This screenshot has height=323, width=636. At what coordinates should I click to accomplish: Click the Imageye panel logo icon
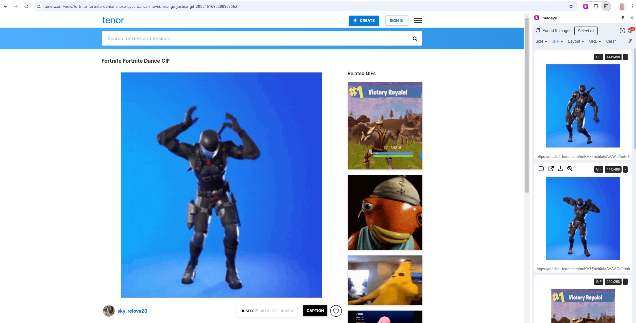537,18
